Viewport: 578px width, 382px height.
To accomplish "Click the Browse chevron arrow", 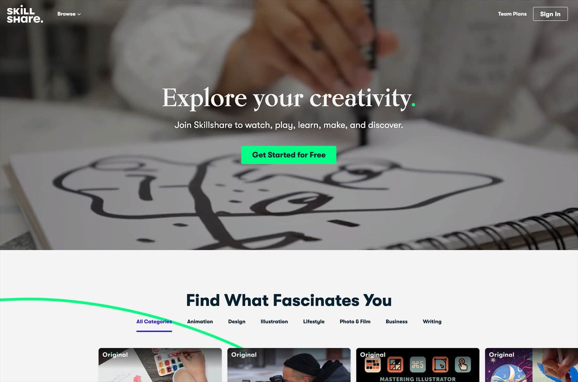I will (x=79, y=14).
